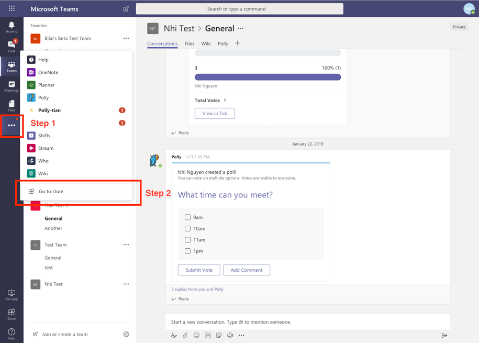Open the format text tool
This screenshot has height=343, width=479.
(x=174, y=335)
